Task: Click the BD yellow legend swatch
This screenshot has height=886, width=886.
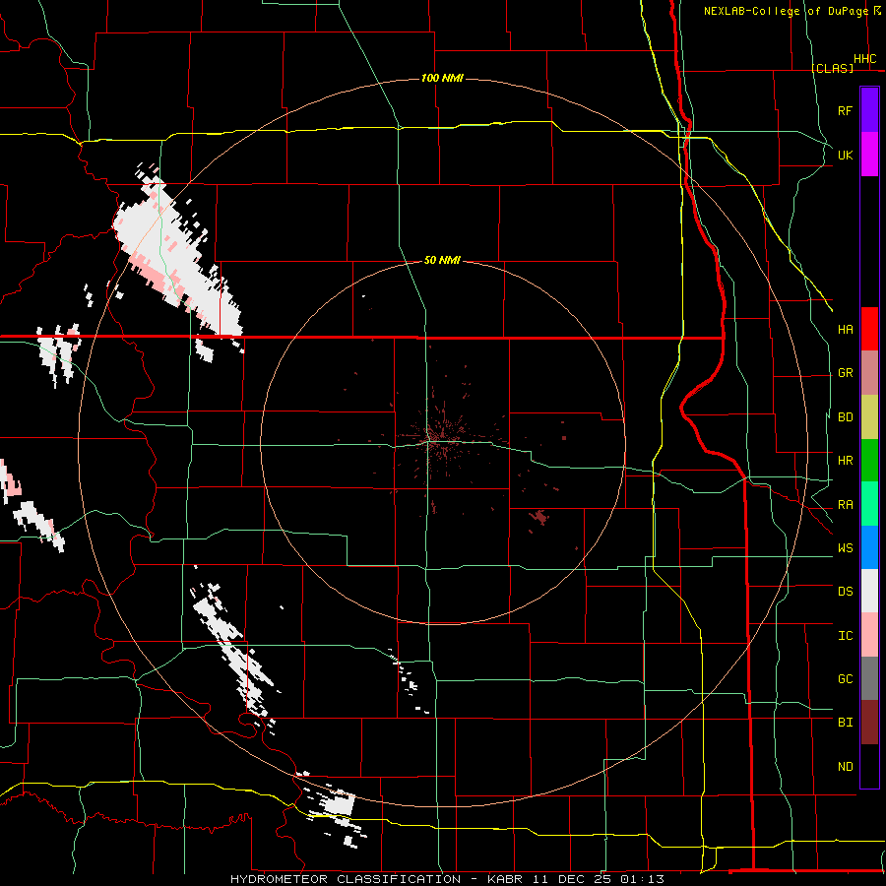Action: 869,417
